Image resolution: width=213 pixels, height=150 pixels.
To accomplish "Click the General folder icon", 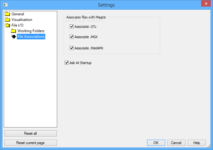I will (7, 14).
